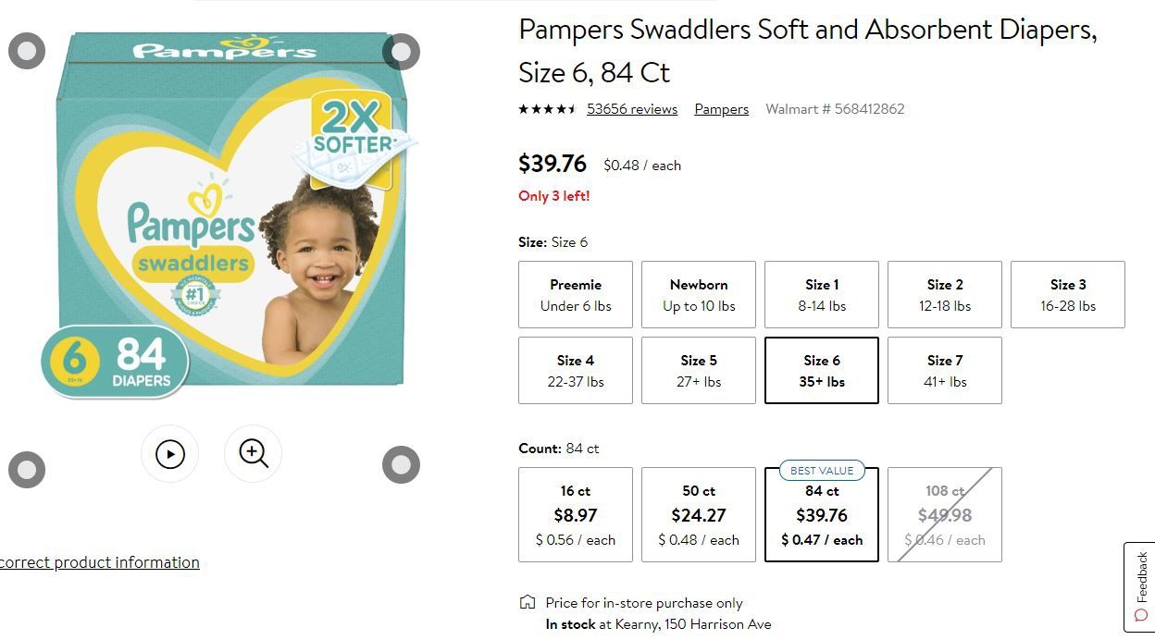The height and width of the screenshot is (640, 1155).
Task: Open the zoom magnifier on product image
Action: click(x=253, y=454)
